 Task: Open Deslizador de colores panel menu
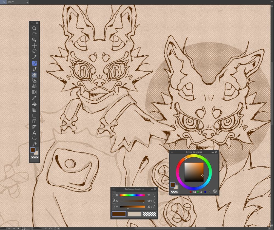113,189
